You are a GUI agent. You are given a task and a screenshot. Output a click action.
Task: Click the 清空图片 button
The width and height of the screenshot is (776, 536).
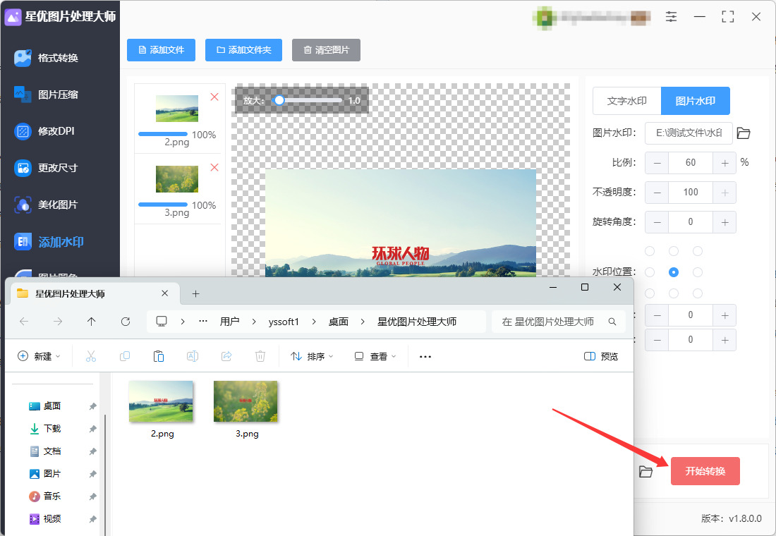click(326, 50)
